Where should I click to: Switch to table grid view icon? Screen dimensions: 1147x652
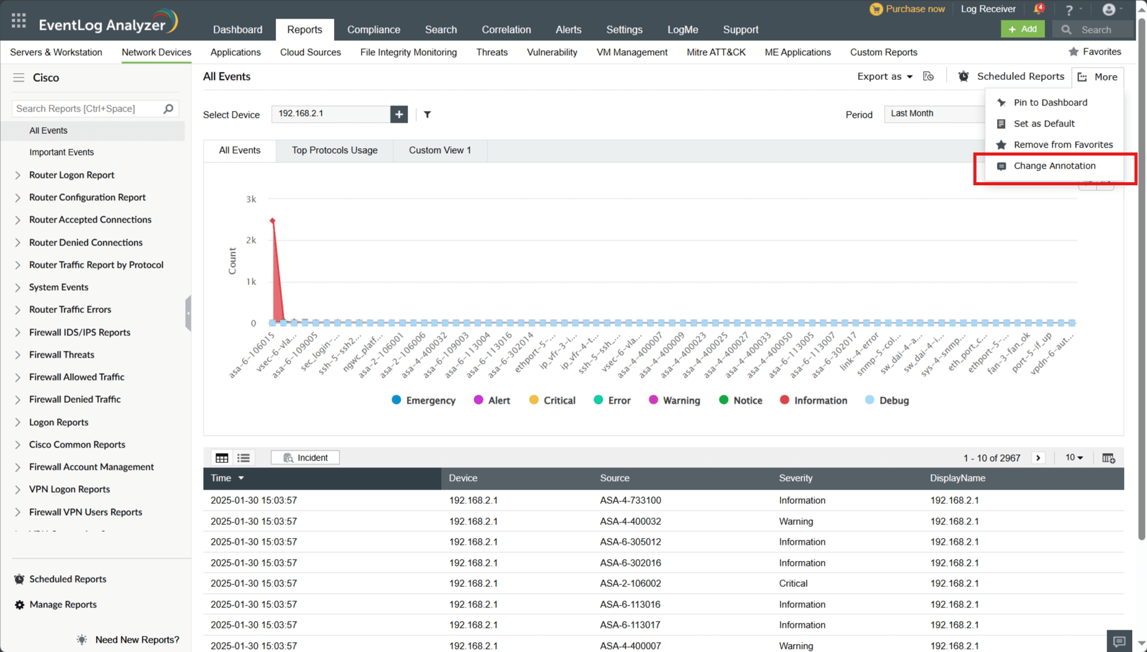222,458
